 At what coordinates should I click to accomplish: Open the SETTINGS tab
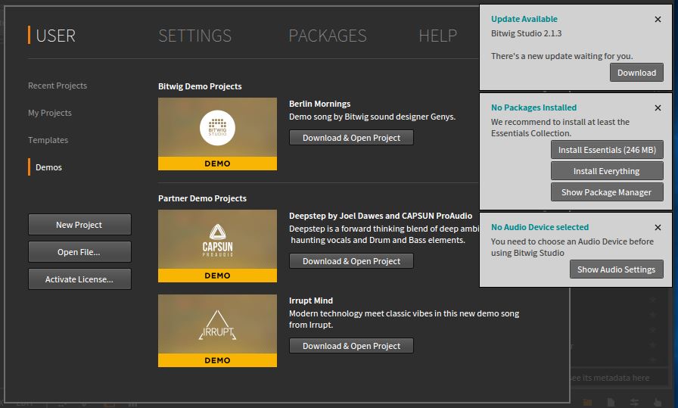[195, 36]
